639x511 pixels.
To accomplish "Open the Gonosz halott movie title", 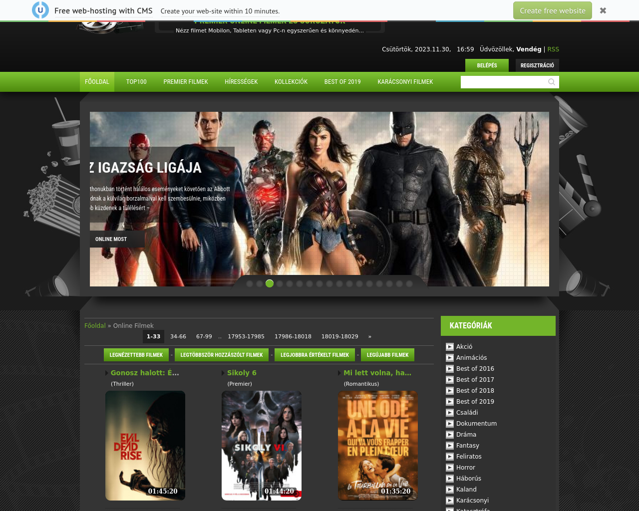I will pos(145,373).
